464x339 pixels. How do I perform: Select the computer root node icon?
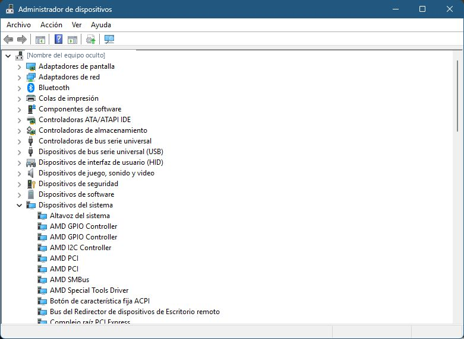click(20, 56)
